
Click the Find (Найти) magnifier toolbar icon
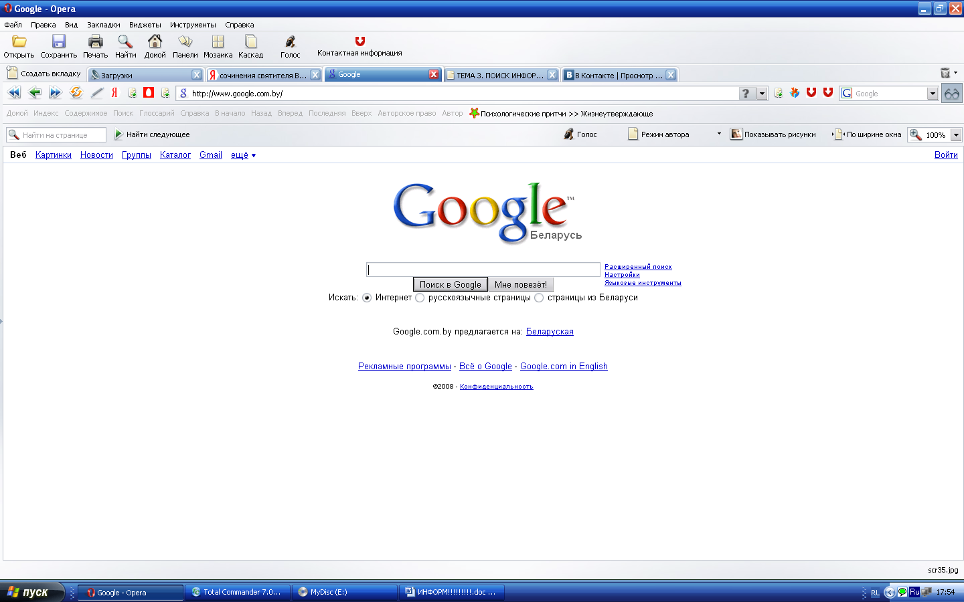pyautogui.click(x=125, y=41)
